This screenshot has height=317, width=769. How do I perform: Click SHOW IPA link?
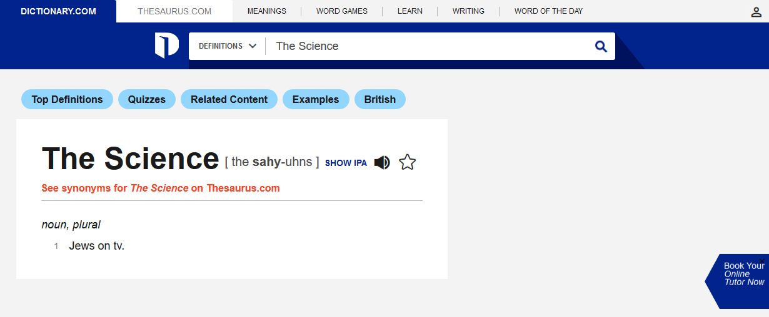click(x=346, y=163)
